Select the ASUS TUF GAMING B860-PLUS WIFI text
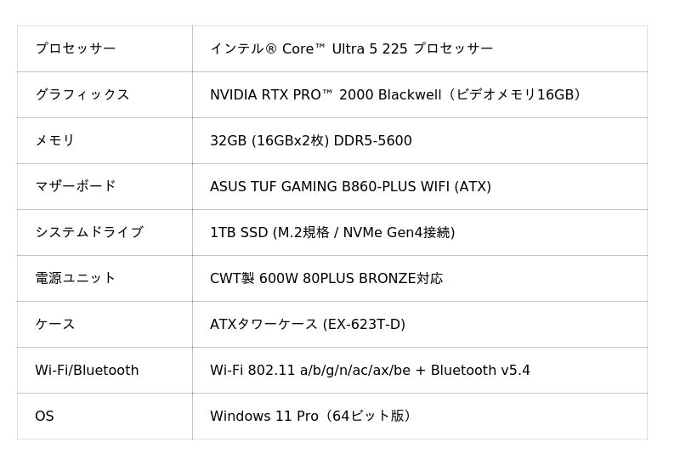The width and height of the screenshot is (680, 465). pos(350,187)
